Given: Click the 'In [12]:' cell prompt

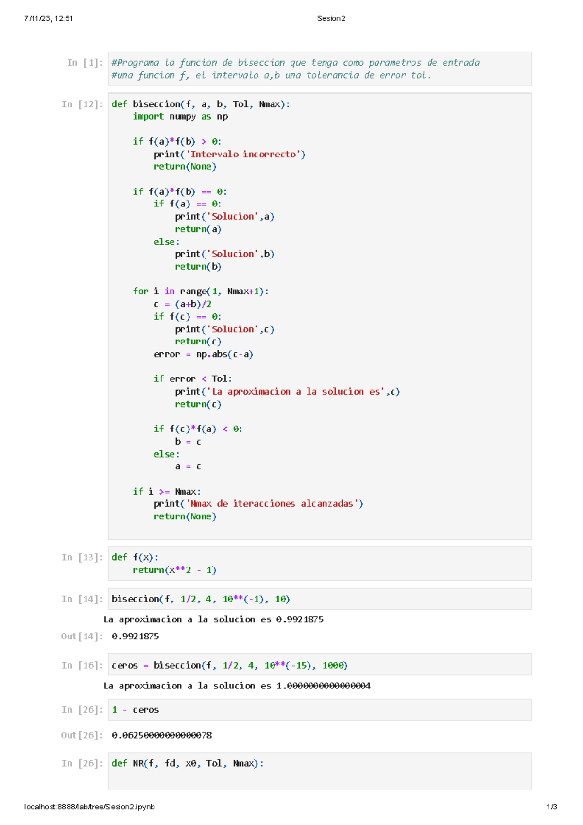Looking at the screenshot, I should pos(82,104).
